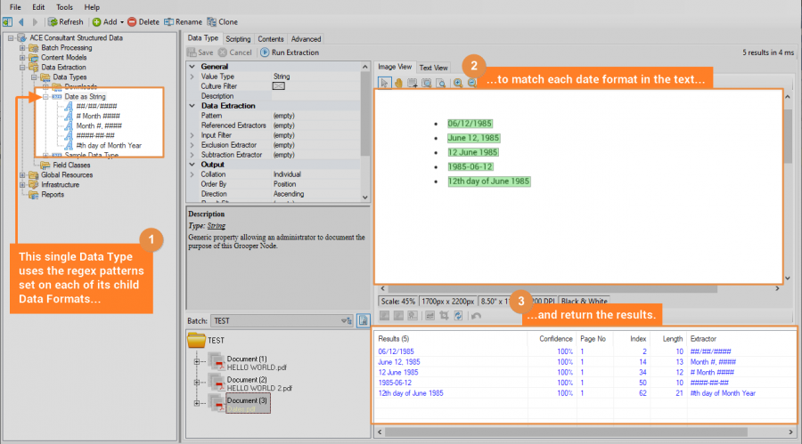This screenshot has width=802, height=444.
Task: Collapse the Date as String node
Action: click(45, 96)
